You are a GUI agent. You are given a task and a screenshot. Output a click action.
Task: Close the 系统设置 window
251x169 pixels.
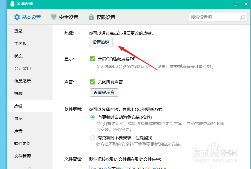pyautogui.click(x=246, y=4)
